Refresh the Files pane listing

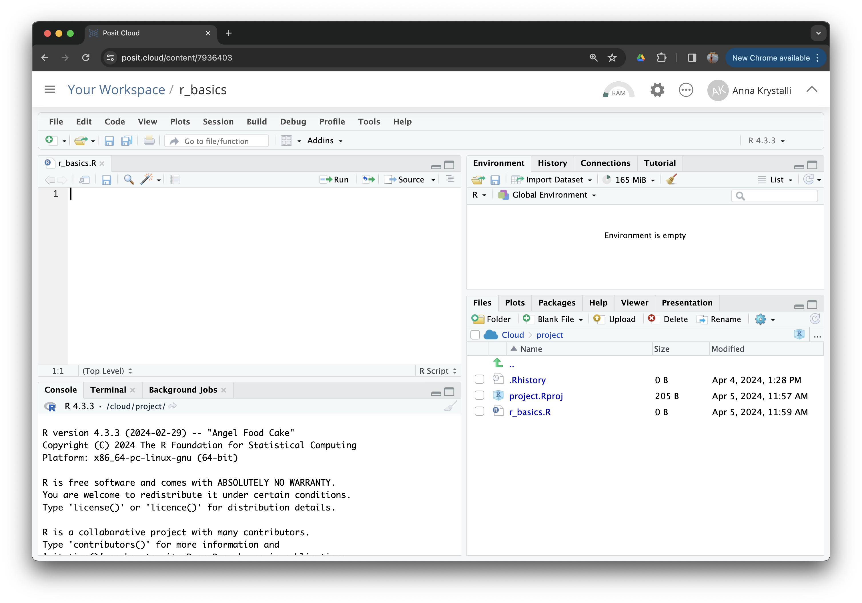tap(815, 319)
